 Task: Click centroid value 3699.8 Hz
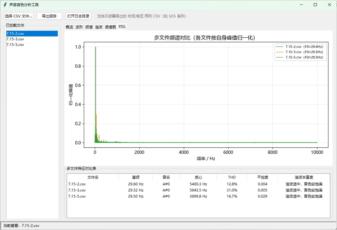198,196
